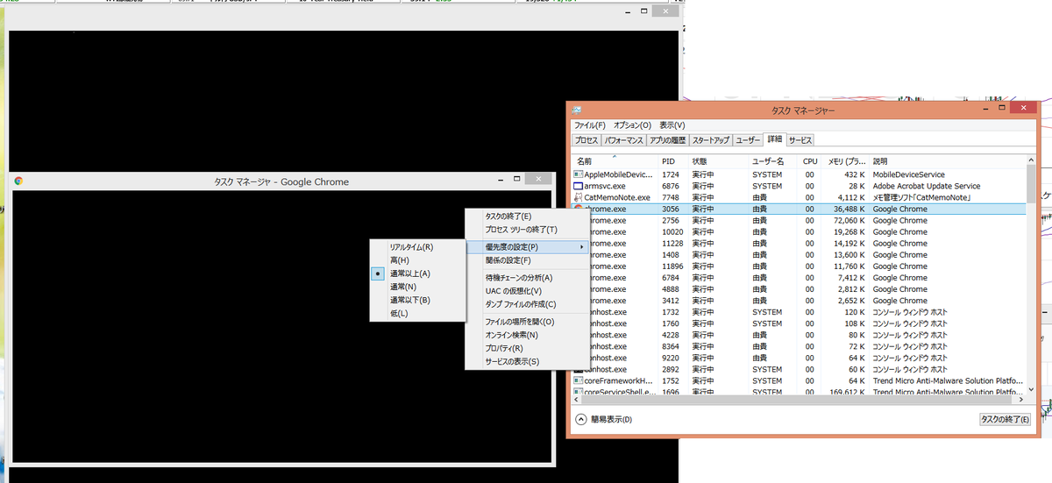Sort by the 状態 column header

click(x=718, y=161)
